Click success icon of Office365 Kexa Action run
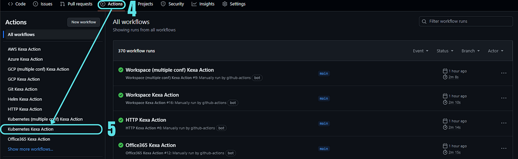518x159 pixels. click(121, 145)
